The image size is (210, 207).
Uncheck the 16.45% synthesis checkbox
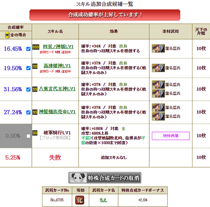pos(28,49)
